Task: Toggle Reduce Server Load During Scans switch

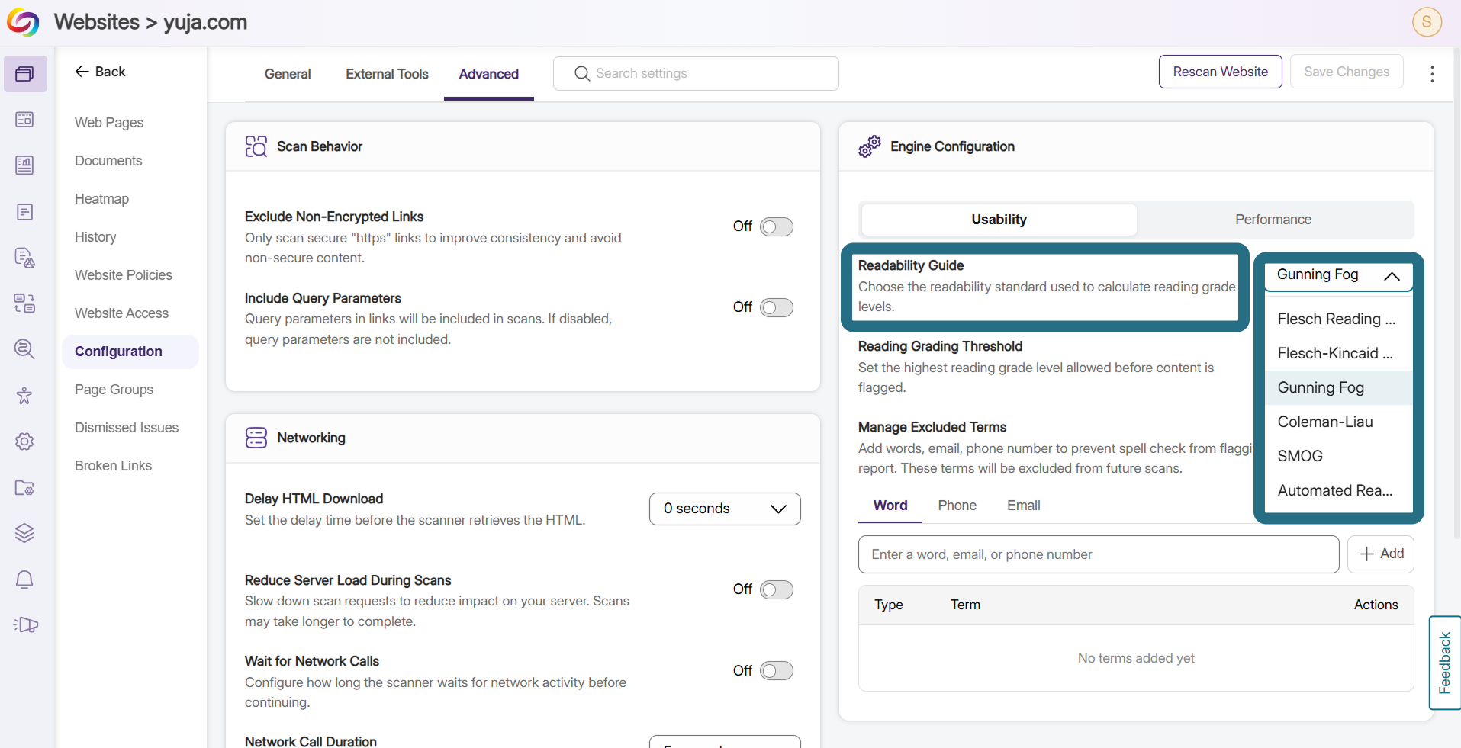Action: (777, 589)
